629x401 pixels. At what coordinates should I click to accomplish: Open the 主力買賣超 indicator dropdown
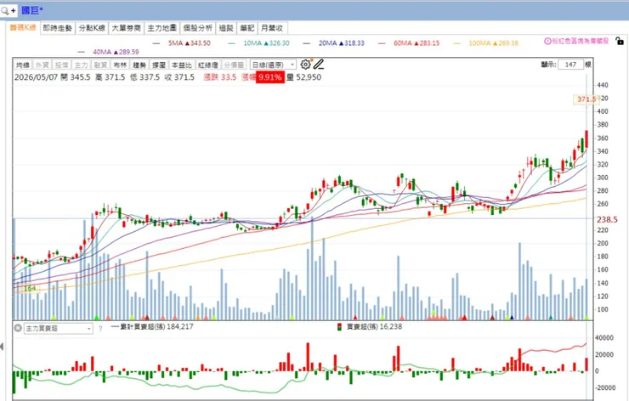click(x=59, y=329)
